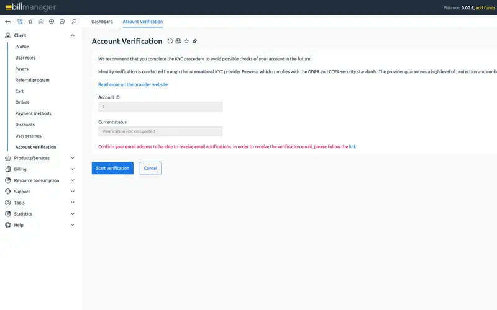Click the Tools gear icon
This screenshot has width=497, height=310.
click(8, 203)
